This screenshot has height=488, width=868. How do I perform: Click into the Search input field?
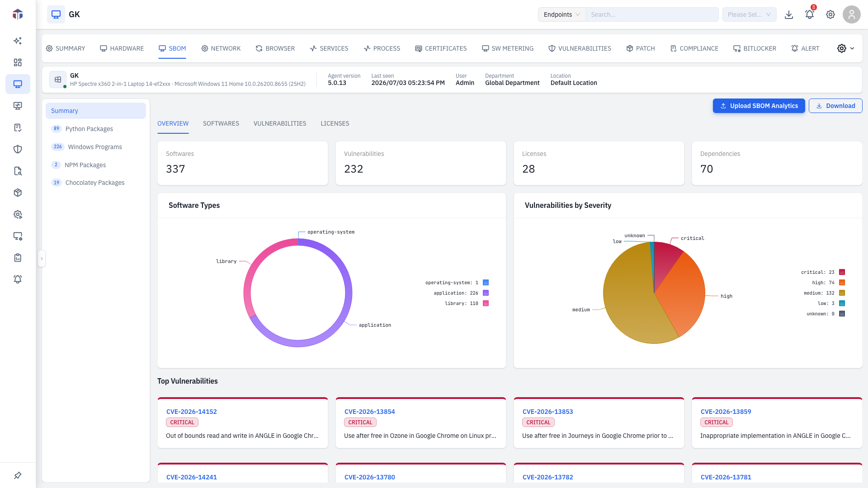(x=652, y=14)
